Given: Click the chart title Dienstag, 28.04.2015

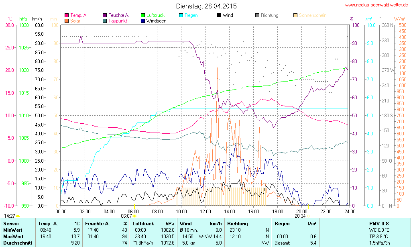Looking at the screenshot, I should [206, 6].
